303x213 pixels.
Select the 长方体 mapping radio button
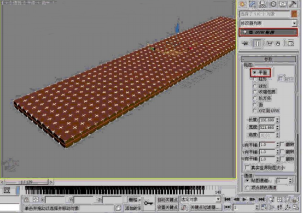click(x=255, y=98)
